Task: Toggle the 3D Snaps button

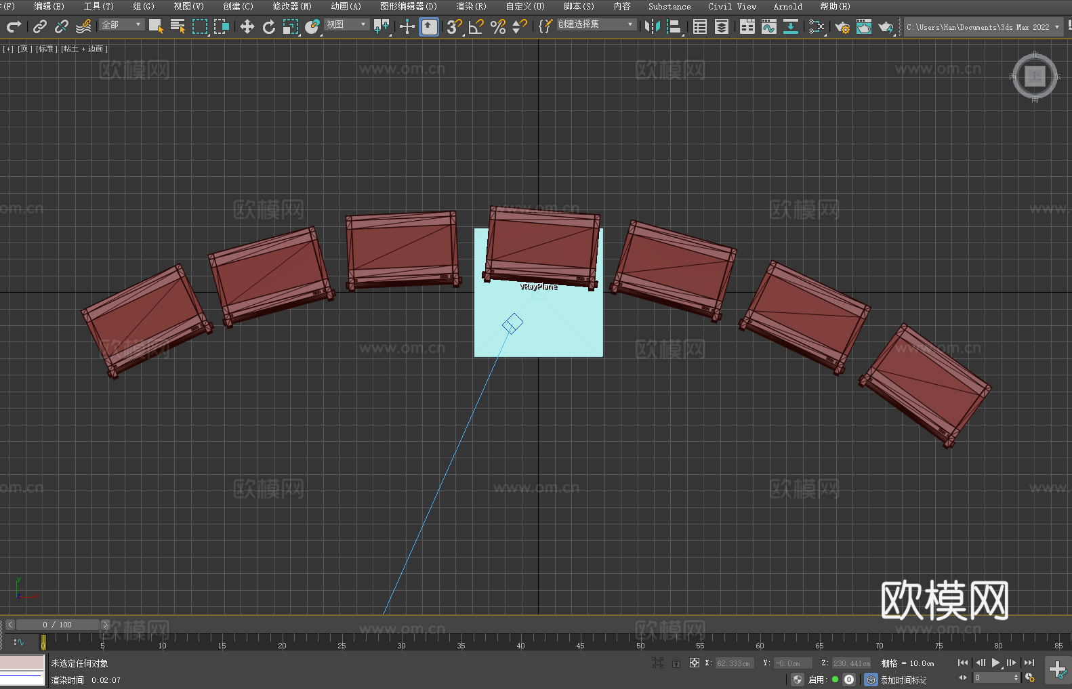Action: coord(455,26)
